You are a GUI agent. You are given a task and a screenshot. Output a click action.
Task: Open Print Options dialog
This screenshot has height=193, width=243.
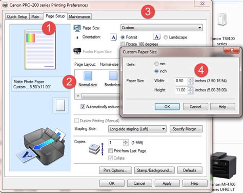(115, 170)
